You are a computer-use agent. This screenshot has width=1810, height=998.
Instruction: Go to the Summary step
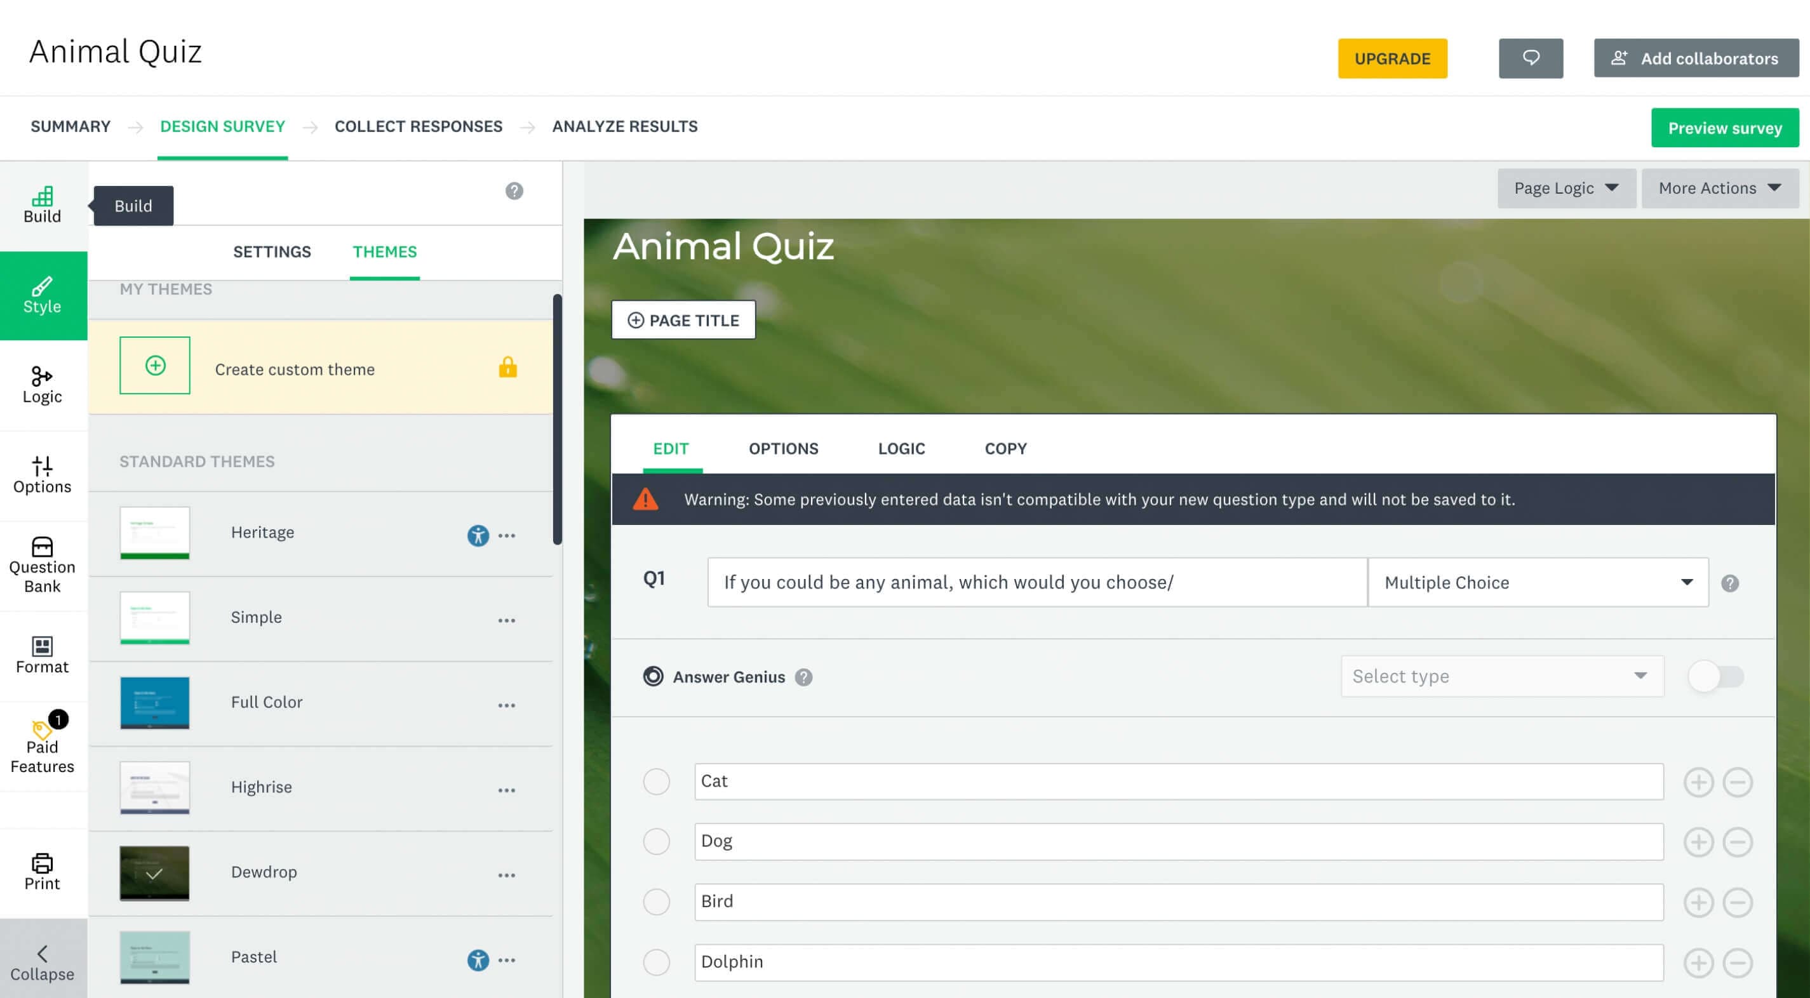tap(70, 126)
